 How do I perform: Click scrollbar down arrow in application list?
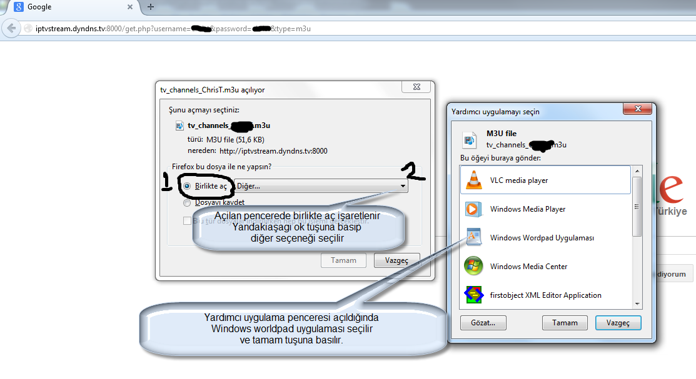pos(637,303)
